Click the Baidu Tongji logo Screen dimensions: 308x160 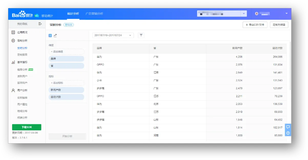pyautogui.click(x=22, y=15)
